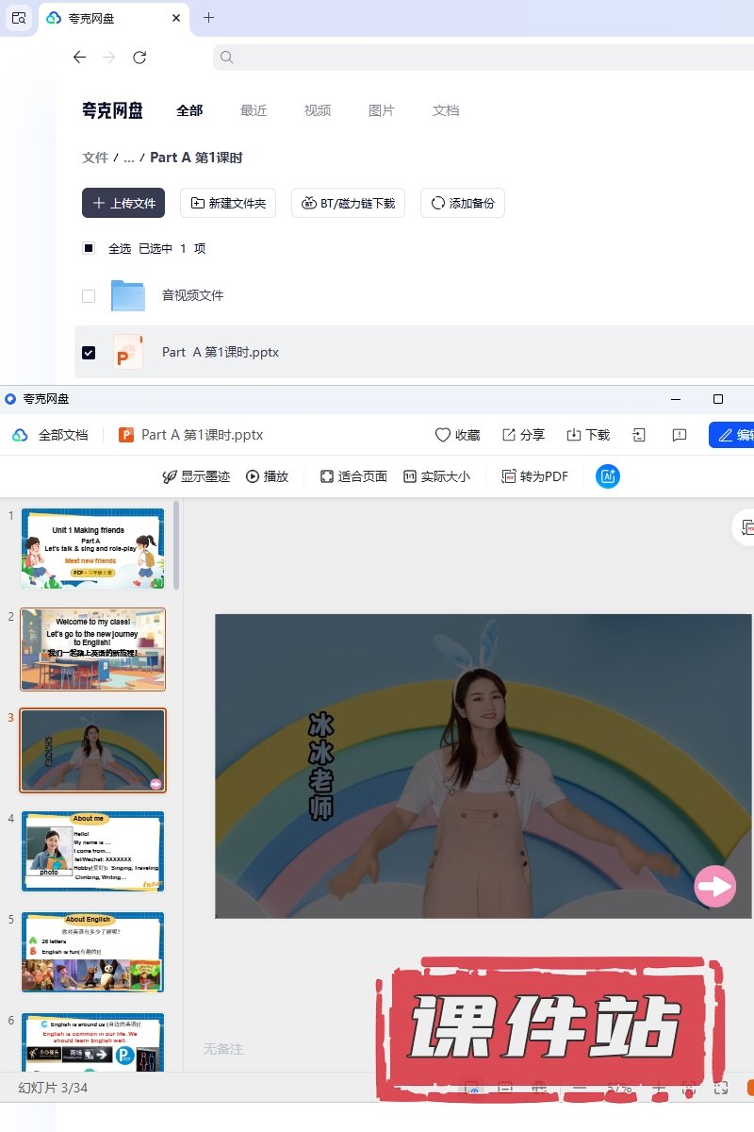Click the 播放 play slideshow button

click(267, 476)
